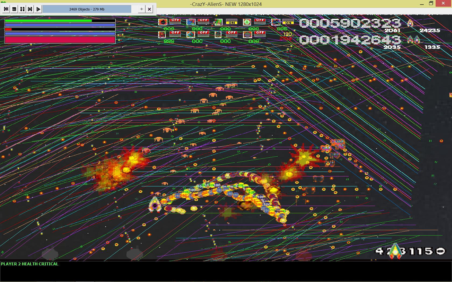Image resolution: width=452 pixels, height=282 pixels.
Task: Click the green health bar
Action: click(x=60, y=21)
